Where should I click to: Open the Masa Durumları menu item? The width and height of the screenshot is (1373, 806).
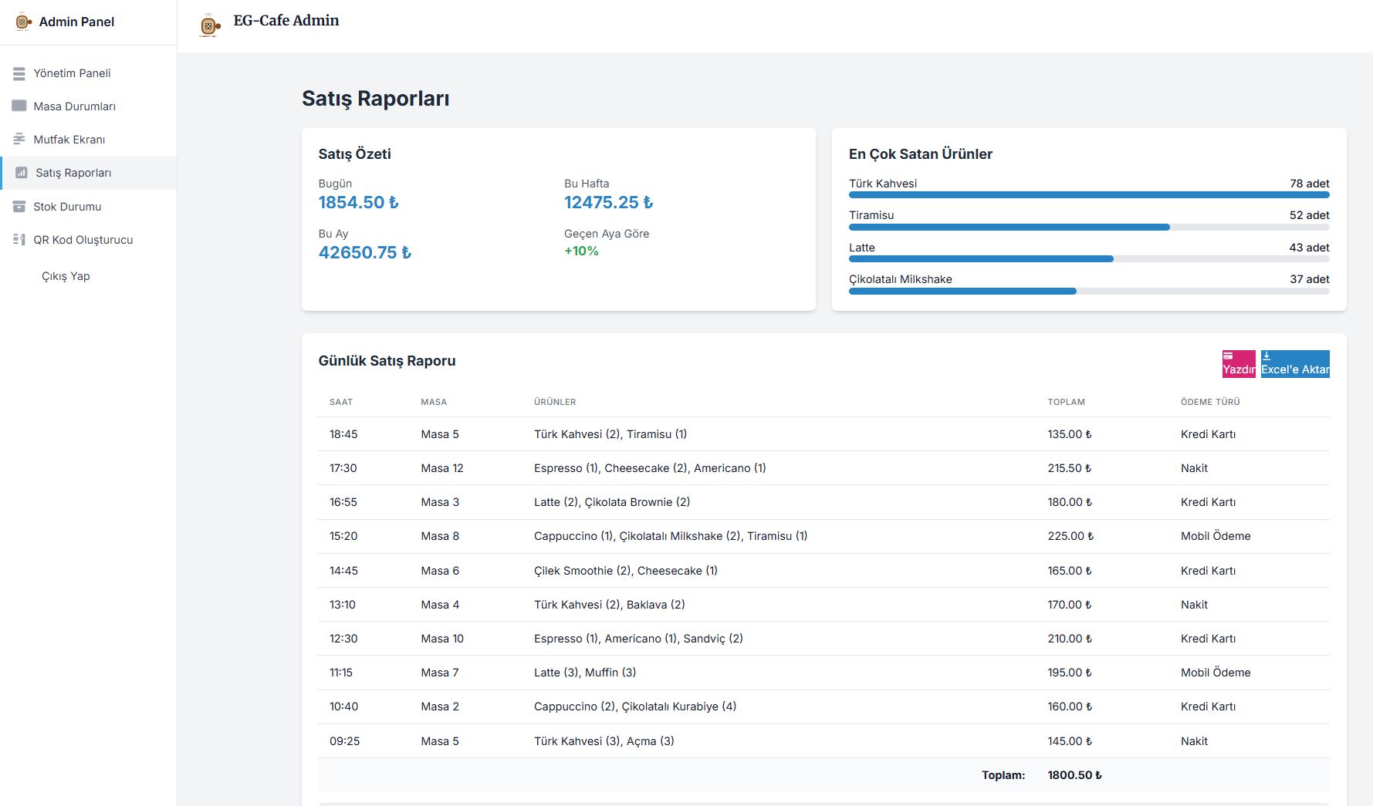[74, 106]
